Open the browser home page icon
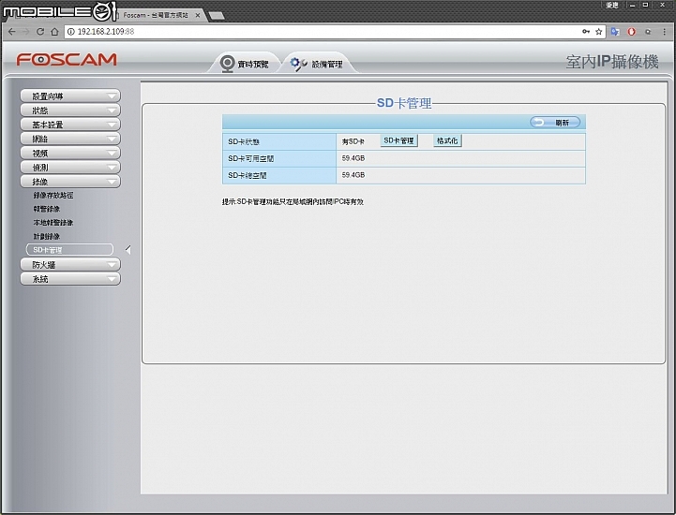The image size is (676, 515). 54,32
